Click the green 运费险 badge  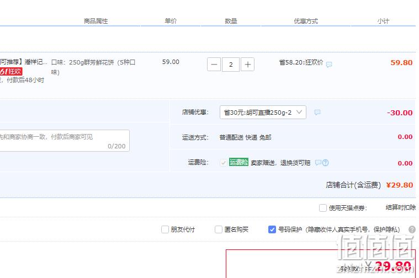(238, 162)
